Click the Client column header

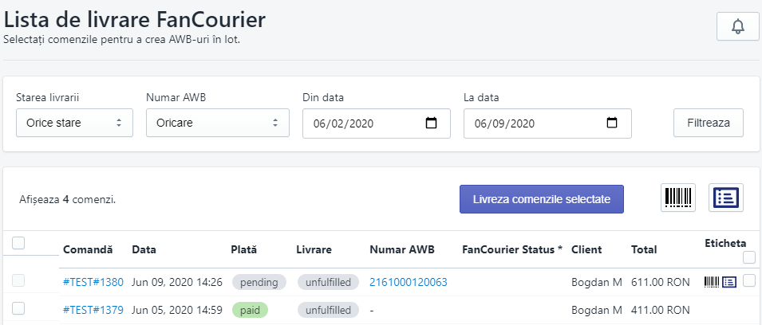[586, 250]
